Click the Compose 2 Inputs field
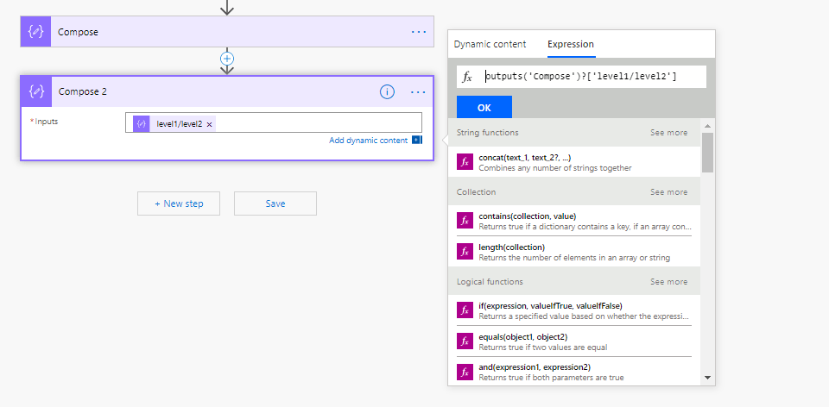The height and width of the screenshot is (407, 829). pyautogui.click(x=274, y=122)
